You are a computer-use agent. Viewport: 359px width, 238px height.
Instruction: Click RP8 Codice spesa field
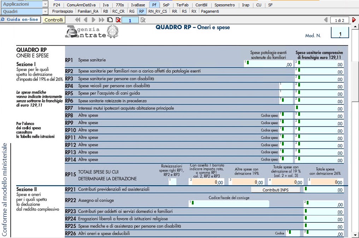coord(286,115)
